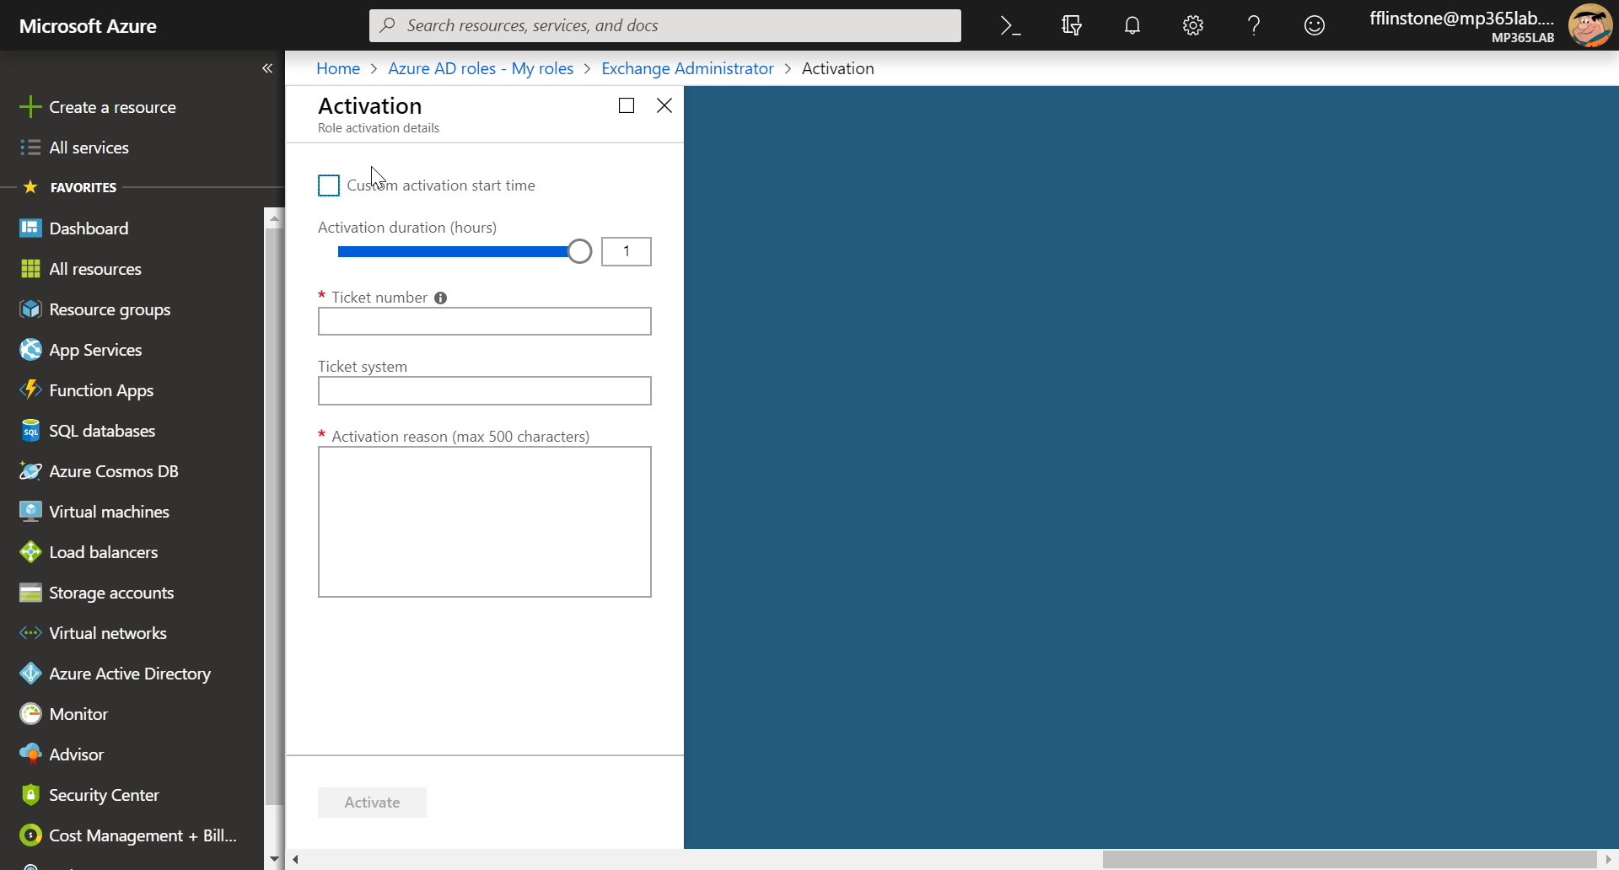
Task: Click the horizontal scrollbar thumb
Action: coord(1349,859)
